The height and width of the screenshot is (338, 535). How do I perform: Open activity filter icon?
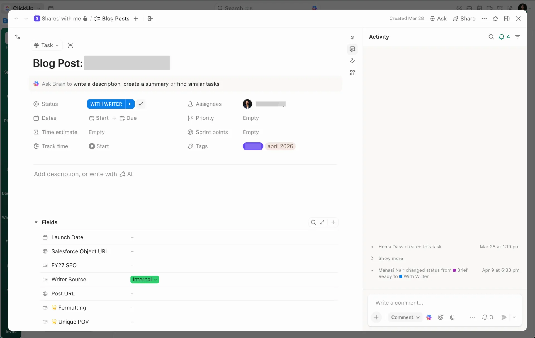(517, 37)
